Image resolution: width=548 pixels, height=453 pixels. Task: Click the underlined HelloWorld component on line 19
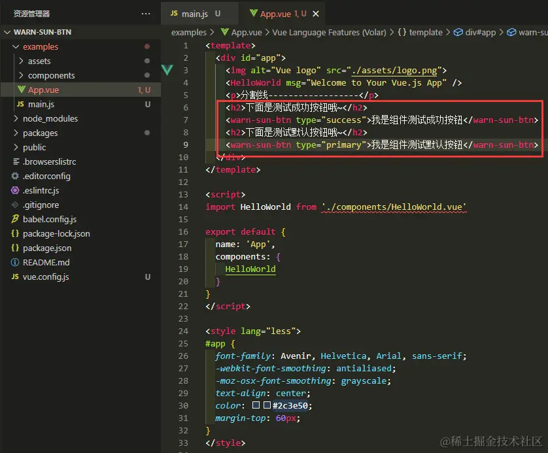click(250, 269)
